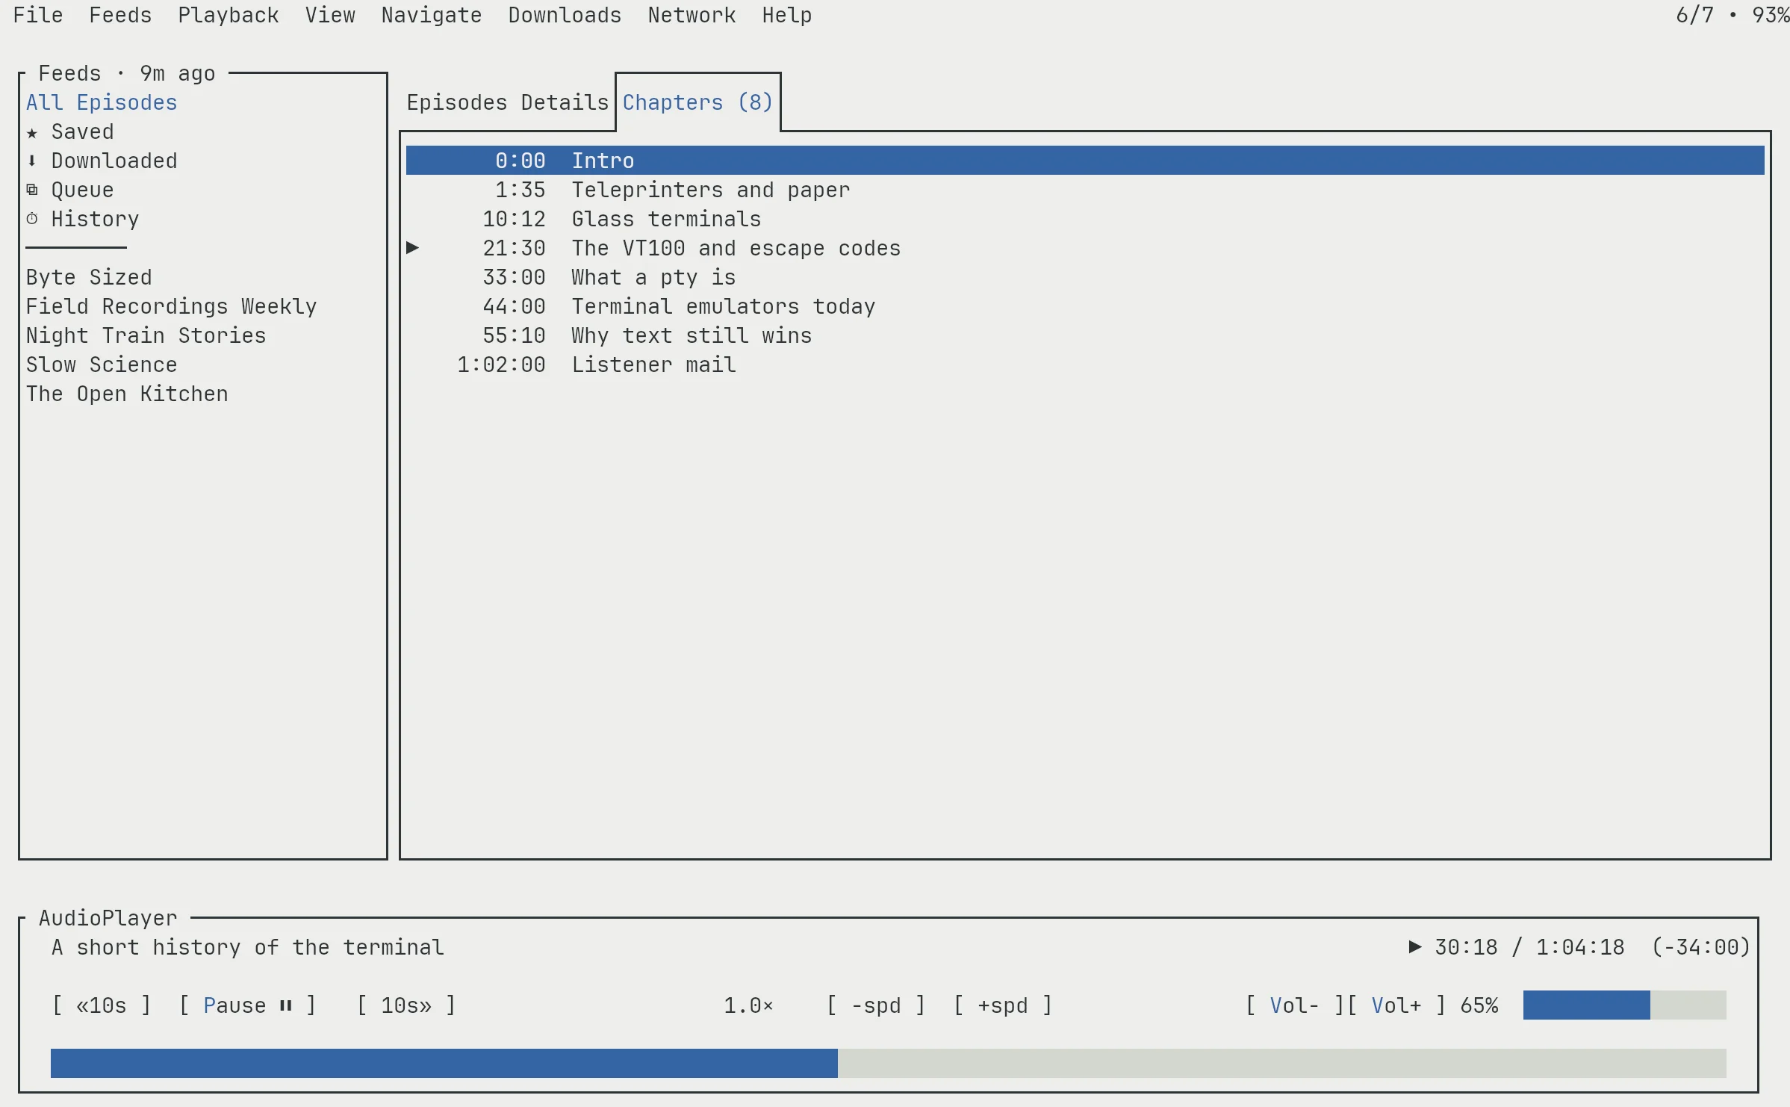This screenshot has width=1790, height=1107.
Task: Jump to Why text still wins chapter
Action: (1085, 335)
